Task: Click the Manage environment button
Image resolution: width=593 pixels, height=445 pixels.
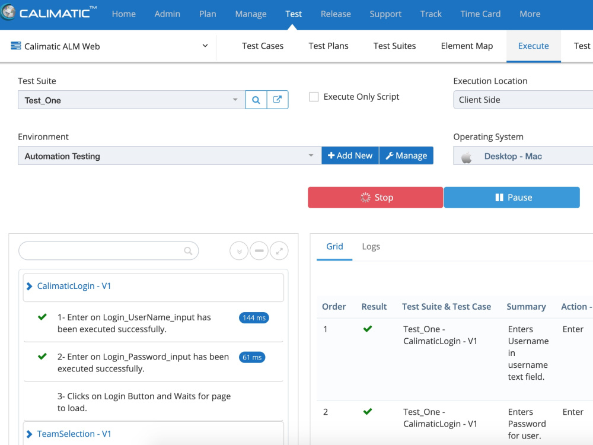Action: click(406, 155)
